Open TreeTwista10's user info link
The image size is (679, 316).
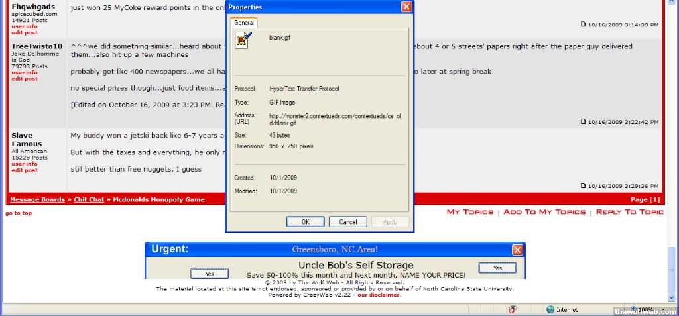pos(24,72)
